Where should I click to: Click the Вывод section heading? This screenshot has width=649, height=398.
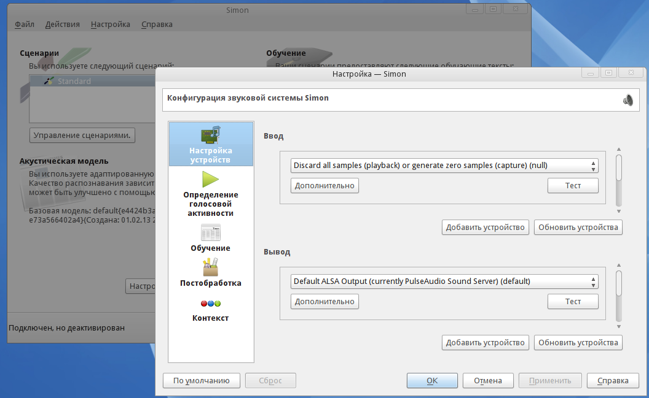pos(277,252)
